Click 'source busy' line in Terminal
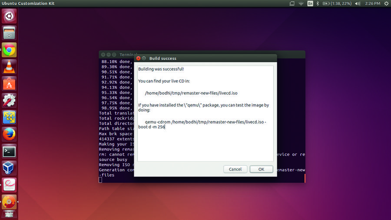The width and height of the screenshot is (391, 220). click(x=113, y=160)
